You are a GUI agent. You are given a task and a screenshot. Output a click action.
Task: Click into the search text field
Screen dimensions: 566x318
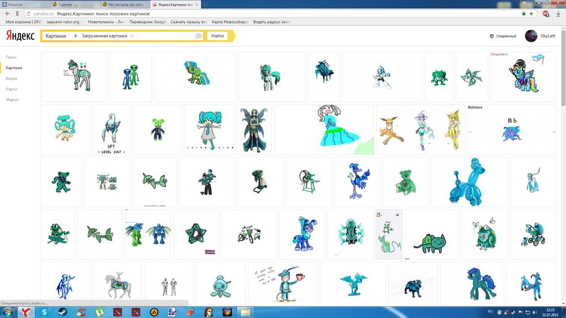point(165,36)
